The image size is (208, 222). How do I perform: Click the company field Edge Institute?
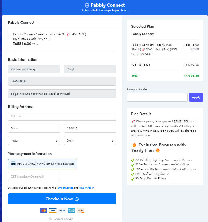[x=62, y=94]
